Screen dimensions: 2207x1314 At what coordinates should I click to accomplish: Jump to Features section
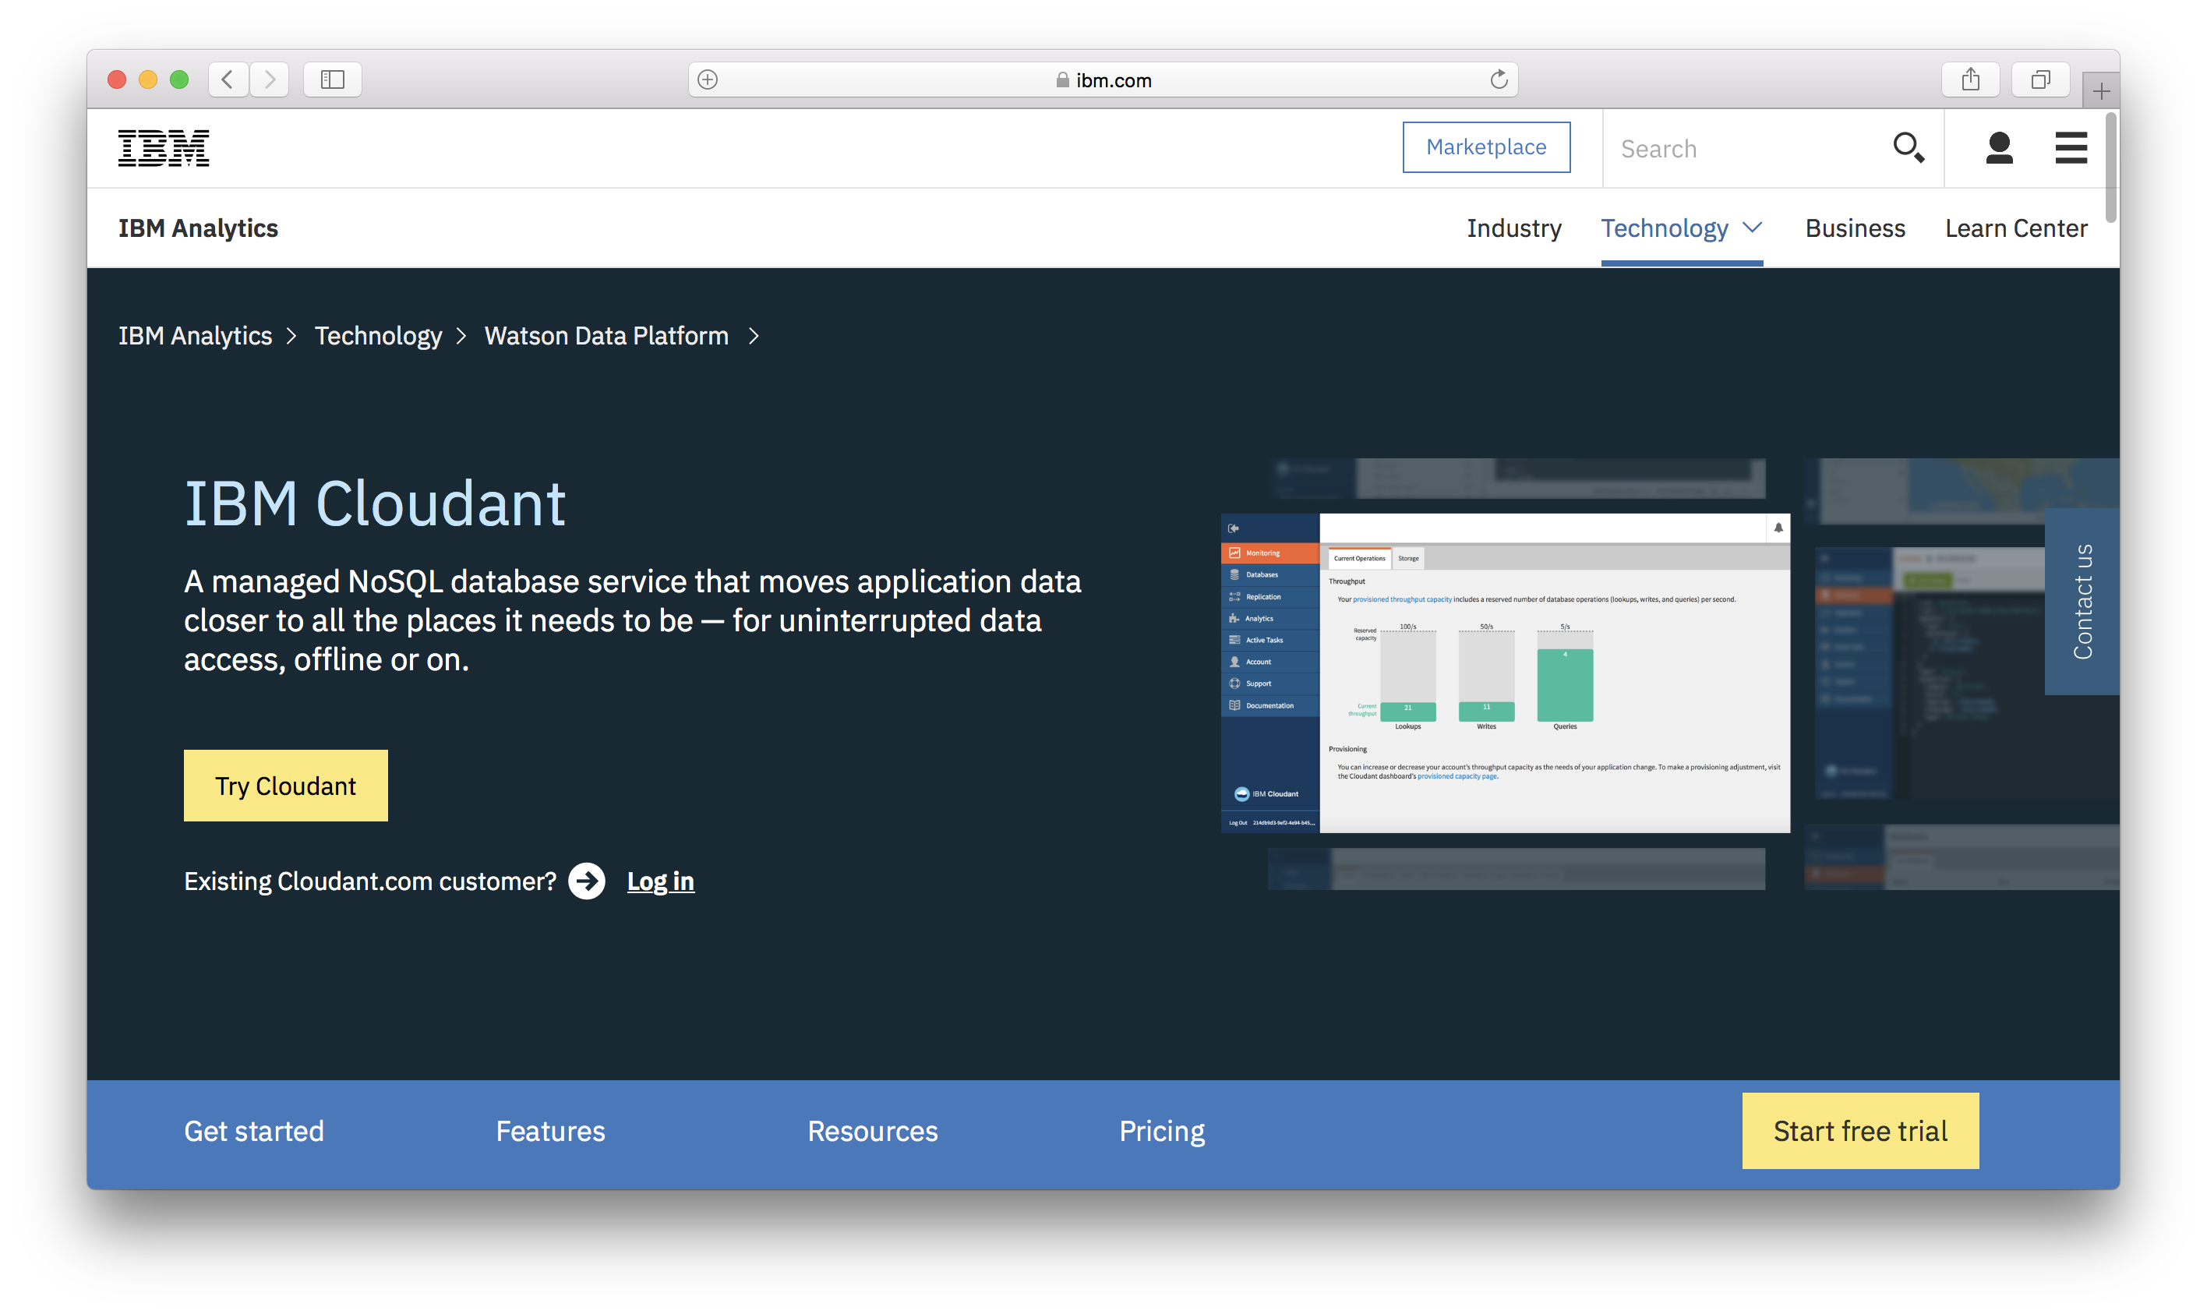549,1131
